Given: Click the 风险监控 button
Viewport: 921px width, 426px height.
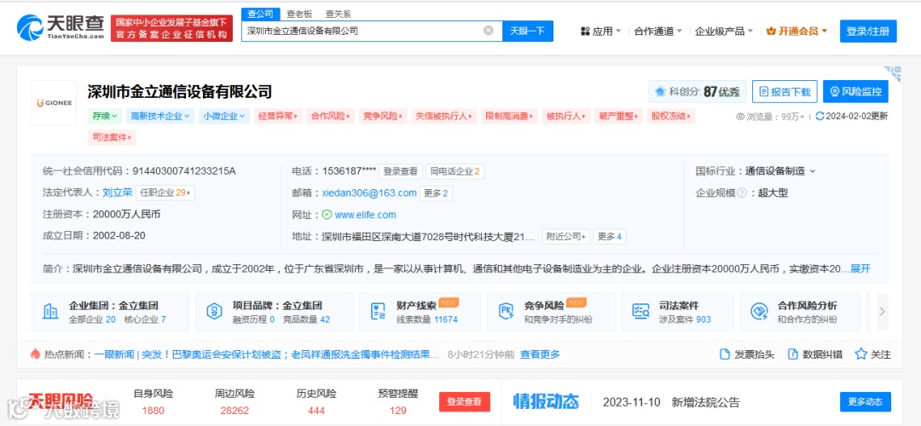Looking at the screenshot, I should click(x=855, y=91).
